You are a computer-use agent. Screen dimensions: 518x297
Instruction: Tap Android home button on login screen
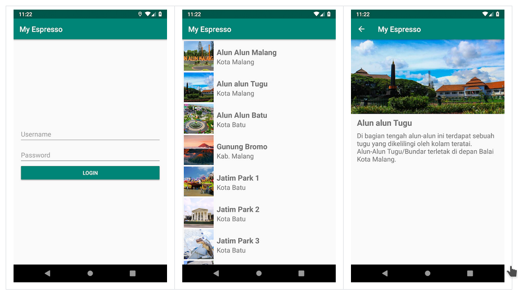coord(90,273)
